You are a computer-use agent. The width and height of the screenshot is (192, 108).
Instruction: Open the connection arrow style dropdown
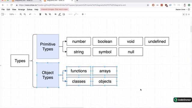coord(70,14)
